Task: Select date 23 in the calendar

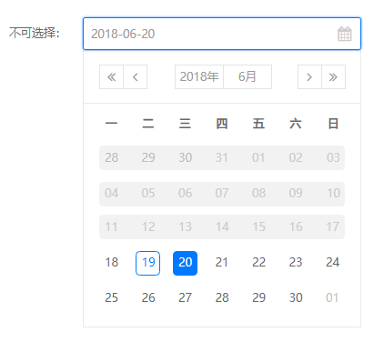Action: tap(296, 263)
